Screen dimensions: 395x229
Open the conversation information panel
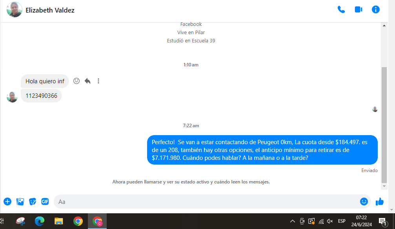pos(375,10)
